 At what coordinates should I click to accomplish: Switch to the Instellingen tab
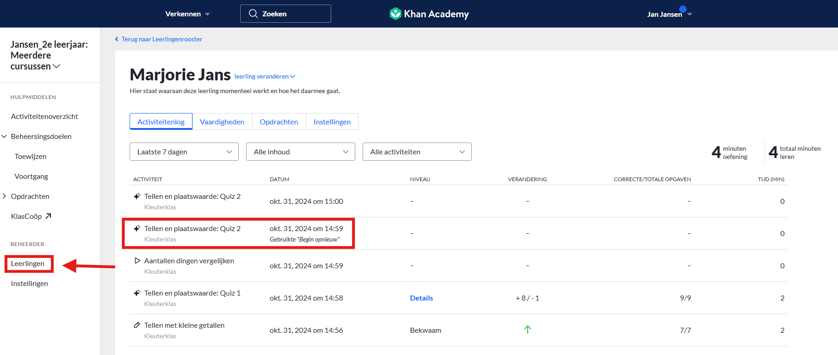point(332,122)
